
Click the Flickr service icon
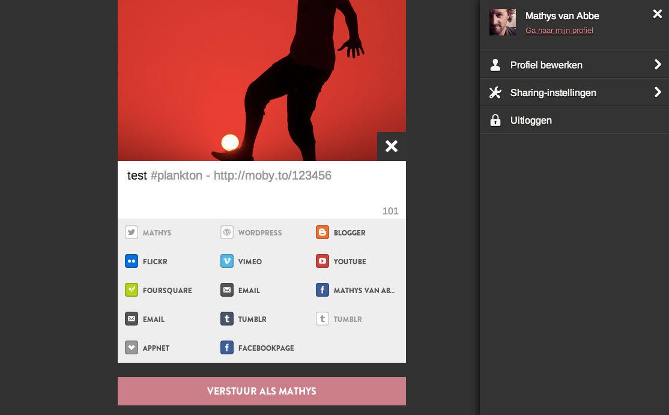[x=132, y=261]
